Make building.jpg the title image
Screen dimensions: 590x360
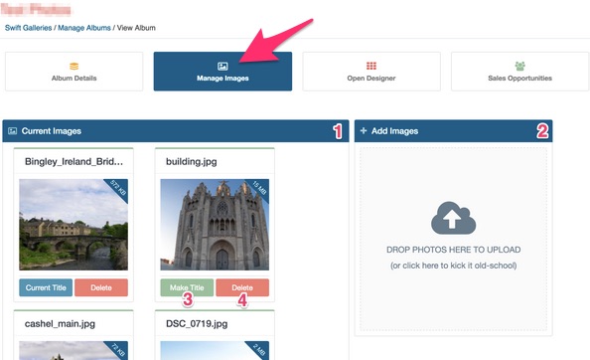tap(187, 287)
